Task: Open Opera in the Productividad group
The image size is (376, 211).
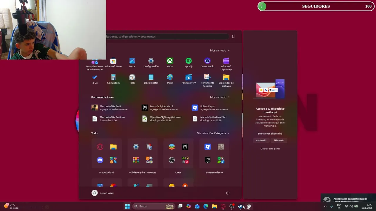Action: [x=100, y=147]
